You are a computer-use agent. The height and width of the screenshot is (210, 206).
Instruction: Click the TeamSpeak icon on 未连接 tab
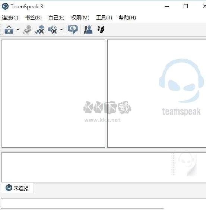[x=9, y=188]
